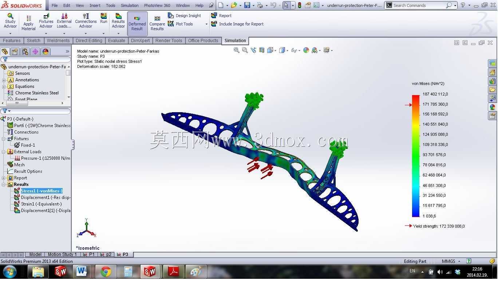Select the Pressure-1 load
Image resolution: width=498 pixels, height=281 pixels.
click(42, 158)
